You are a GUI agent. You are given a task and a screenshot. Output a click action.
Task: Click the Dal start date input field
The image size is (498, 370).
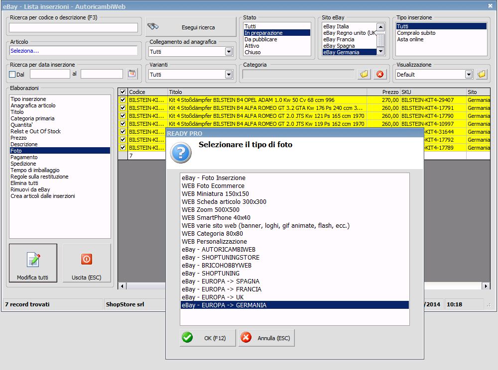click(50, 74)
